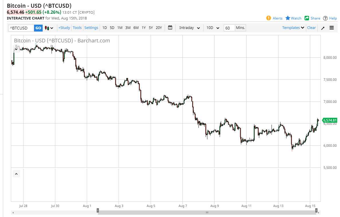The width and height of the screenshot is (340, 217).
Task: Clear the chart via Clear link
Action: (311, 28)
